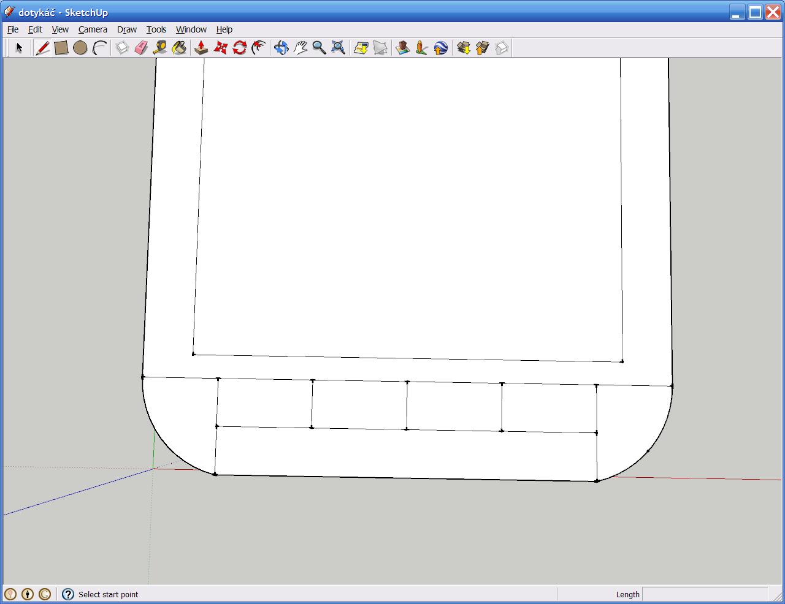This screenshot has height=604, width=785.
Task: Click the Zoom Extents tool
Action: pyautogui.click(x=338, y=48)
